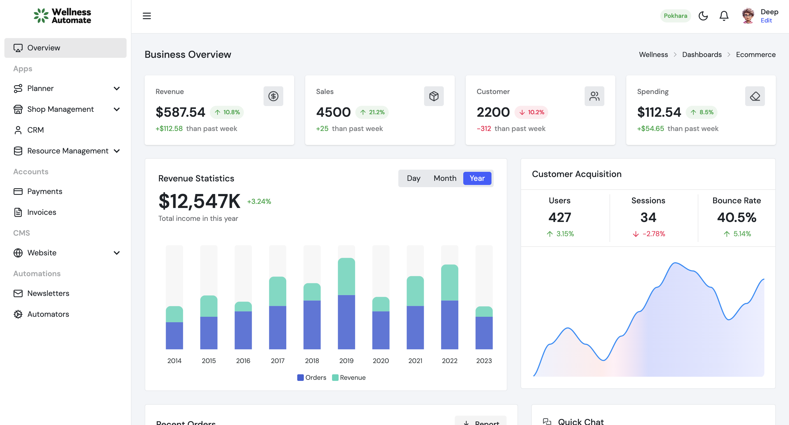Switch Revenue Statistics to Month view
Image resolution: width=789 pixels, height=425 pixels.
pos(445,178)
